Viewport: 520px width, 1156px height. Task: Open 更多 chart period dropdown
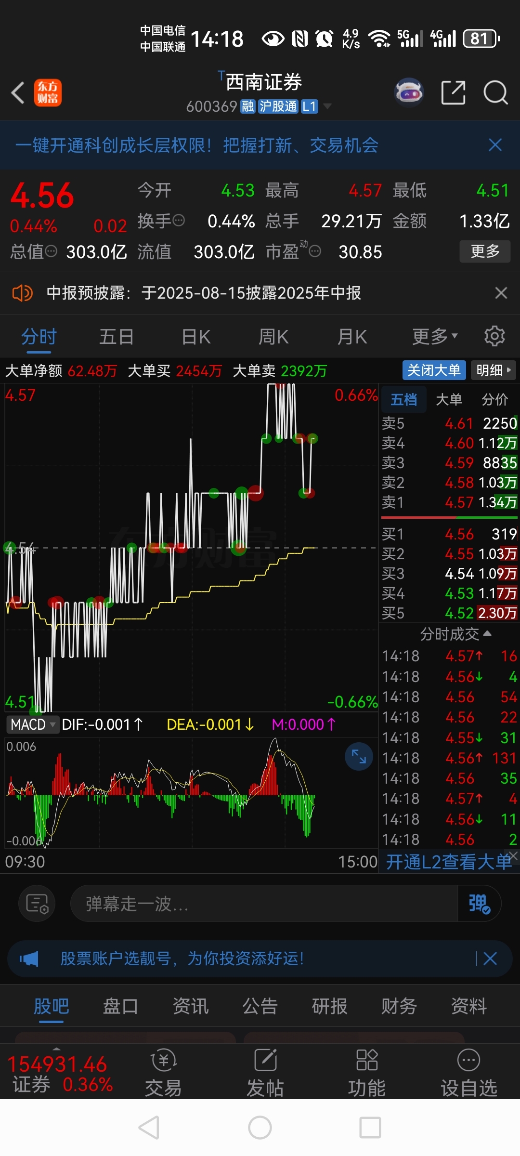[x=435, y=336]
